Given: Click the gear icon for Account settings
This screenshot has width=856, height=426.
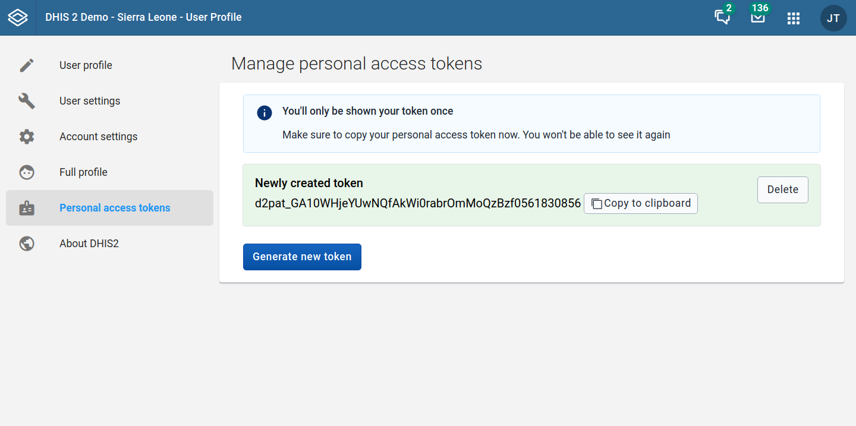Looking at the screenshot, I should click(x=27, y=137).
